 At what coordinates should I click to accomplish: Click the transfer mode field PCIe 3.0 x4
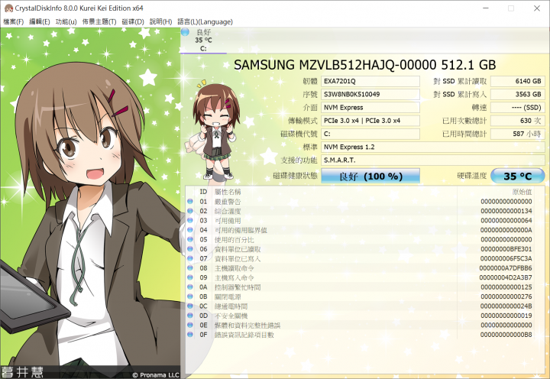(370, 121)
